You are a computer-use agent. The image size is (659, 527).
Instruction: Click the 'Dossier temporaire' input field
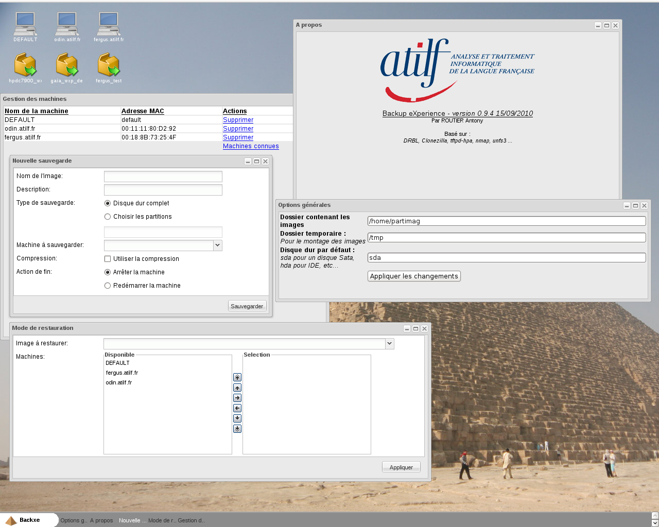pos(507,238)
